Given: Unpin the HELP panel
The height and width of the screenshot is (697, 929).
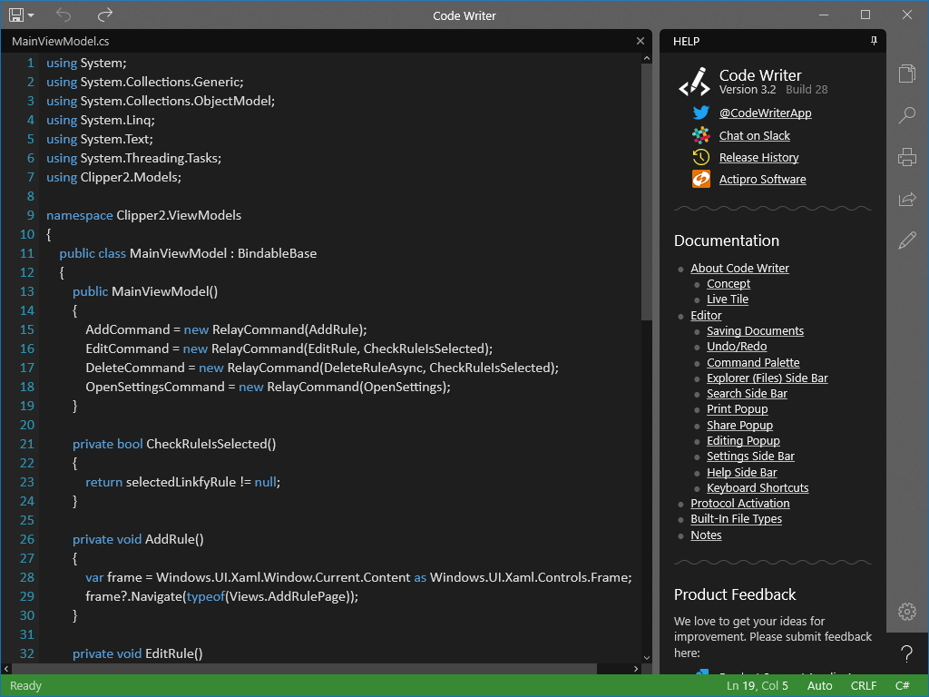Looking at the screenshot, I should 874,41.
